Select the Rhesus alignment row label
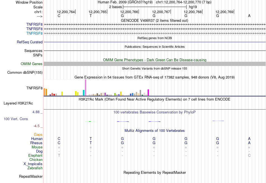The height and width of the screenshot is (183, 266). (x=36, y=143)
